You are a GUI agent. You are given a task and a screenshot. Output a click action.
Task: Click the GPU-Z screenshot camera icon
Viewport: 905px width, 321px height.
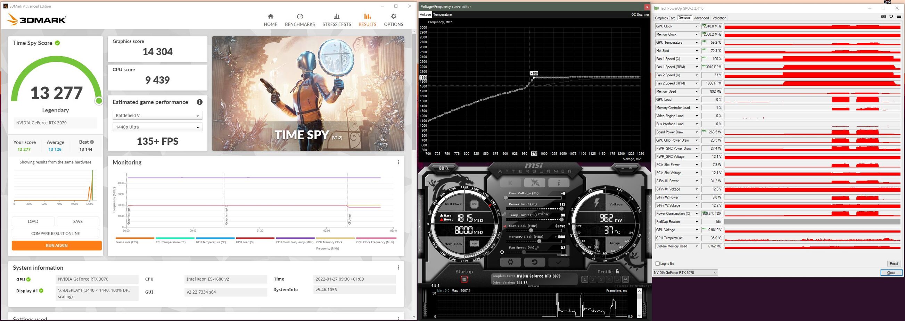(x=883, y=17)
